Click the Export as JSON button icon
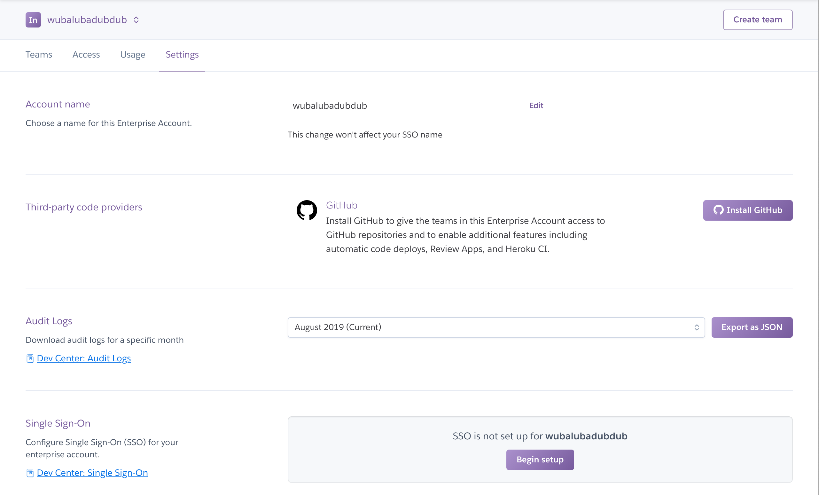 tap(752, 327)
